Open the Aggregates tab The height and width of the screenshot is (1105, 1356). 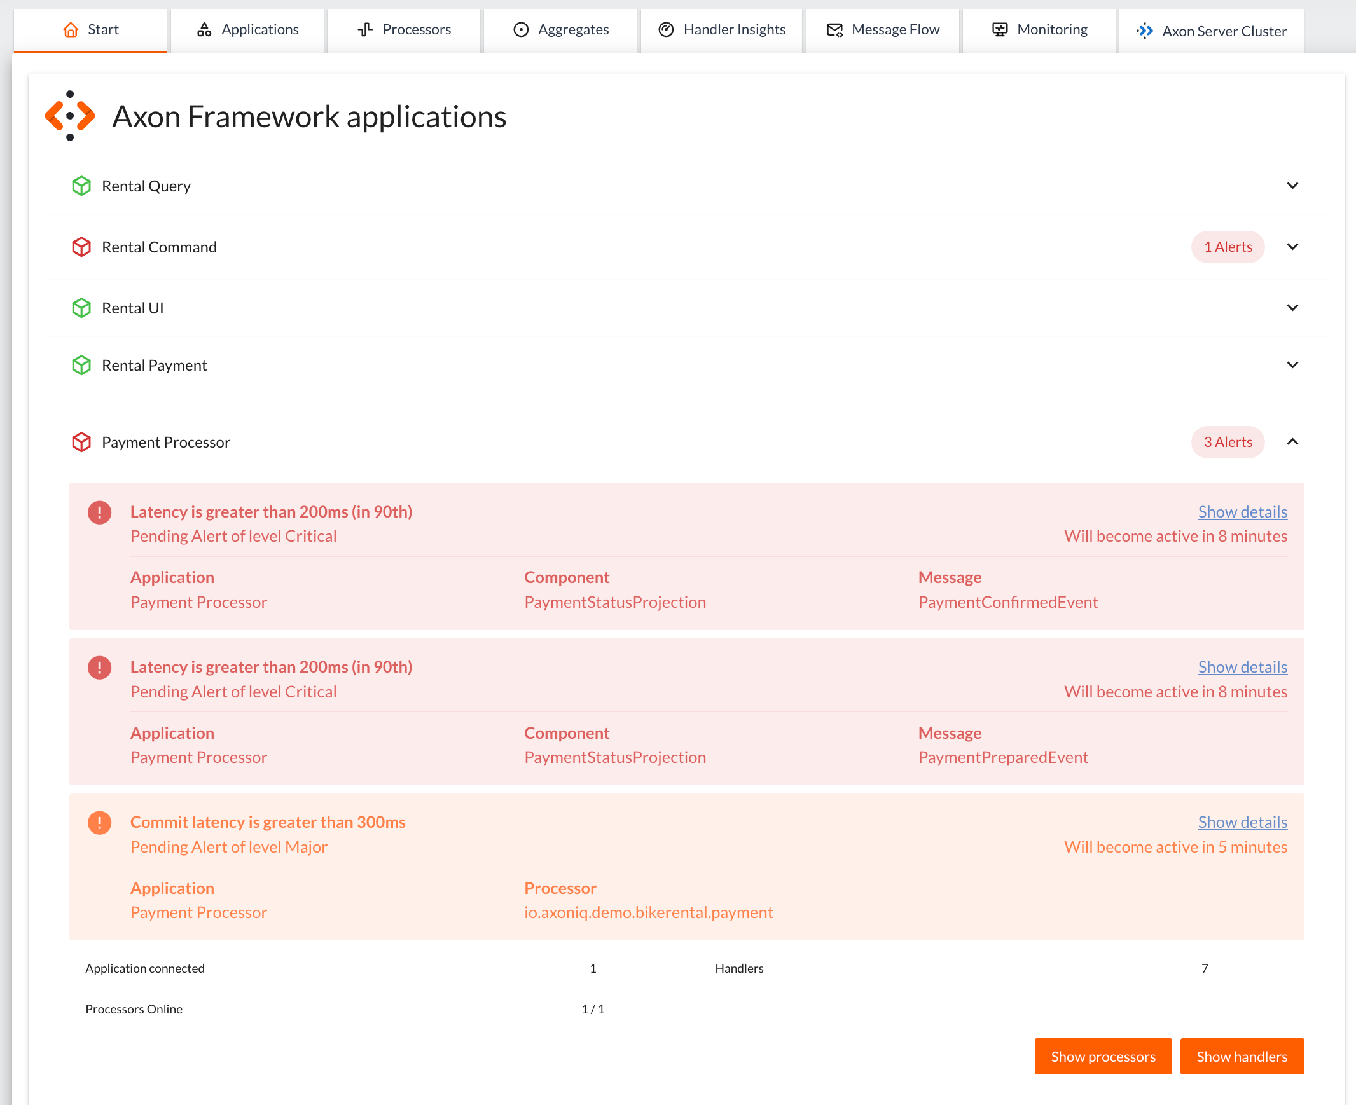pos(561,30)
